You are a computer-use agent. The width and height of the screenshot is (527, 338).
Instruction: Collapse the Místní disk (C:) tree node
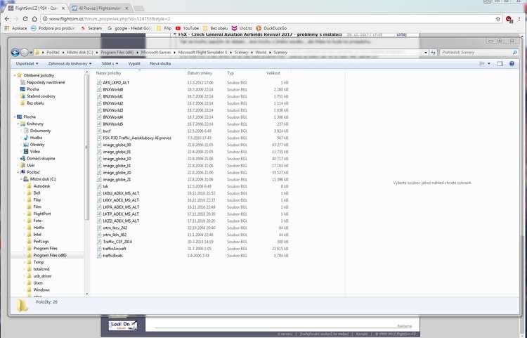[22, 179]
